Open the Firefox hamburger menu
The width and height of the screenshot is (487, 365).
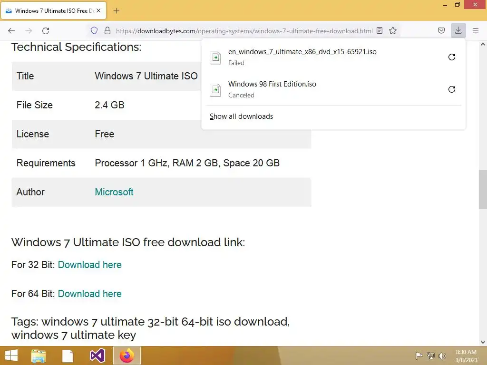[x=476, y=30]
